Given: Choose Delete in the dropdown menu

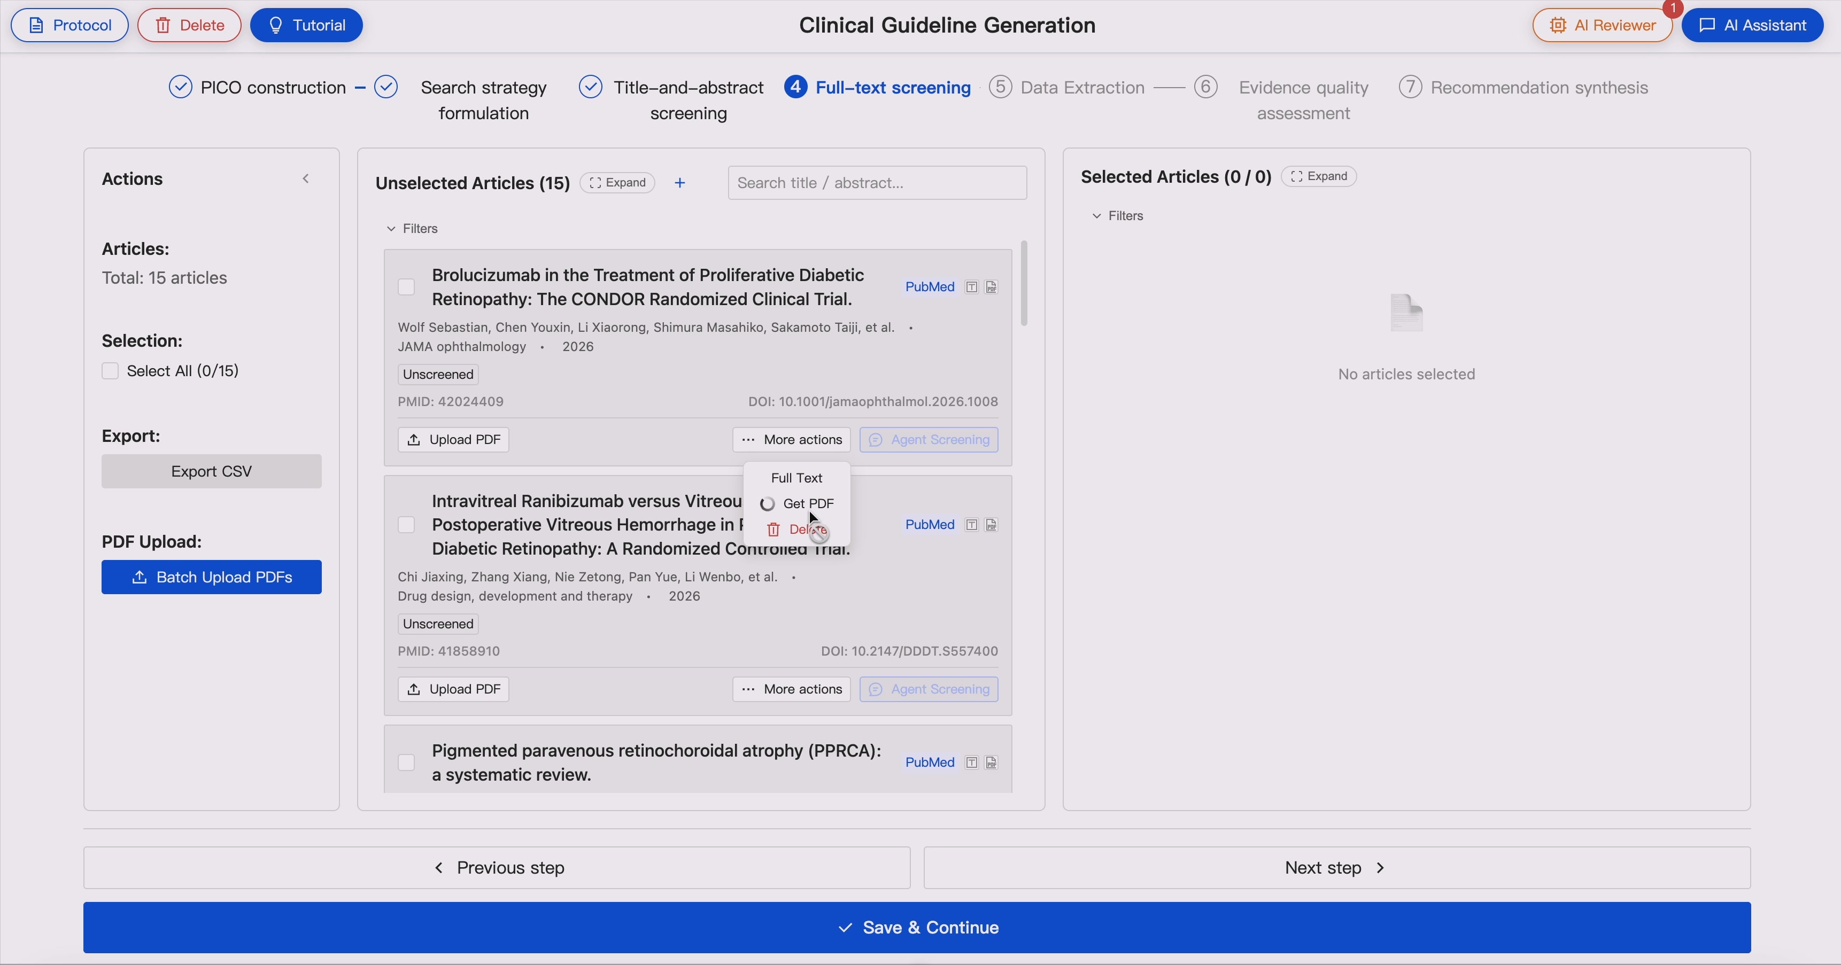Looking at the screenshot, I should 796,530.
